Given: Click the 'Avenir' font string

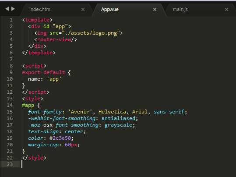Looking at the screenshot, I should pos(80,112).
